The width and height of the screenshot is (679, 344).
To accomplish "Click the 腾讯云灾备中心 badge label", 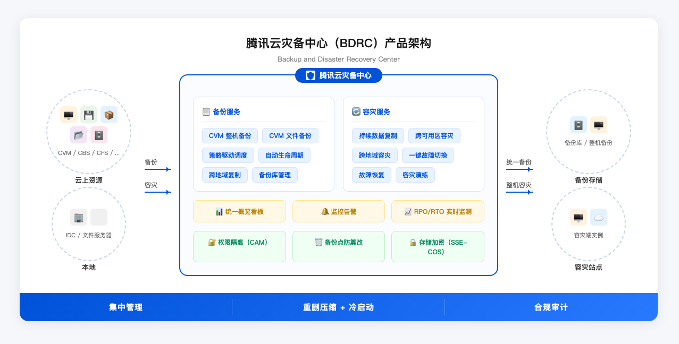I will 345,75.
